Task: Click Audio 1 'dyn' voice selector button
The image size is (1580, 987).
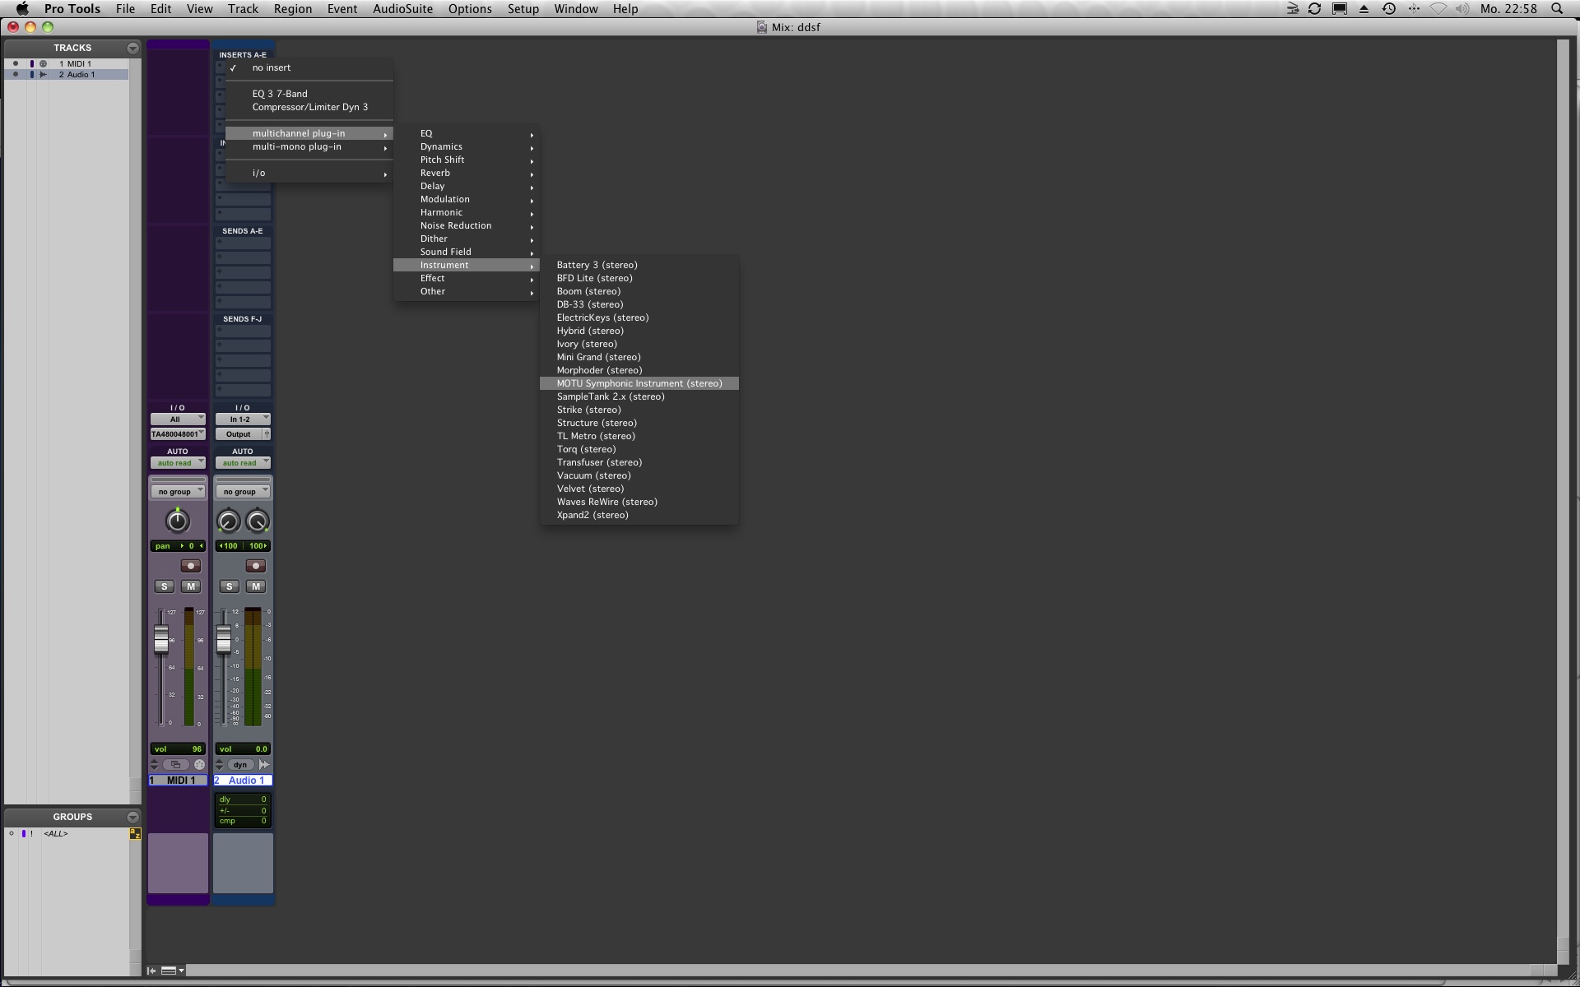Action: pos(239,765)
